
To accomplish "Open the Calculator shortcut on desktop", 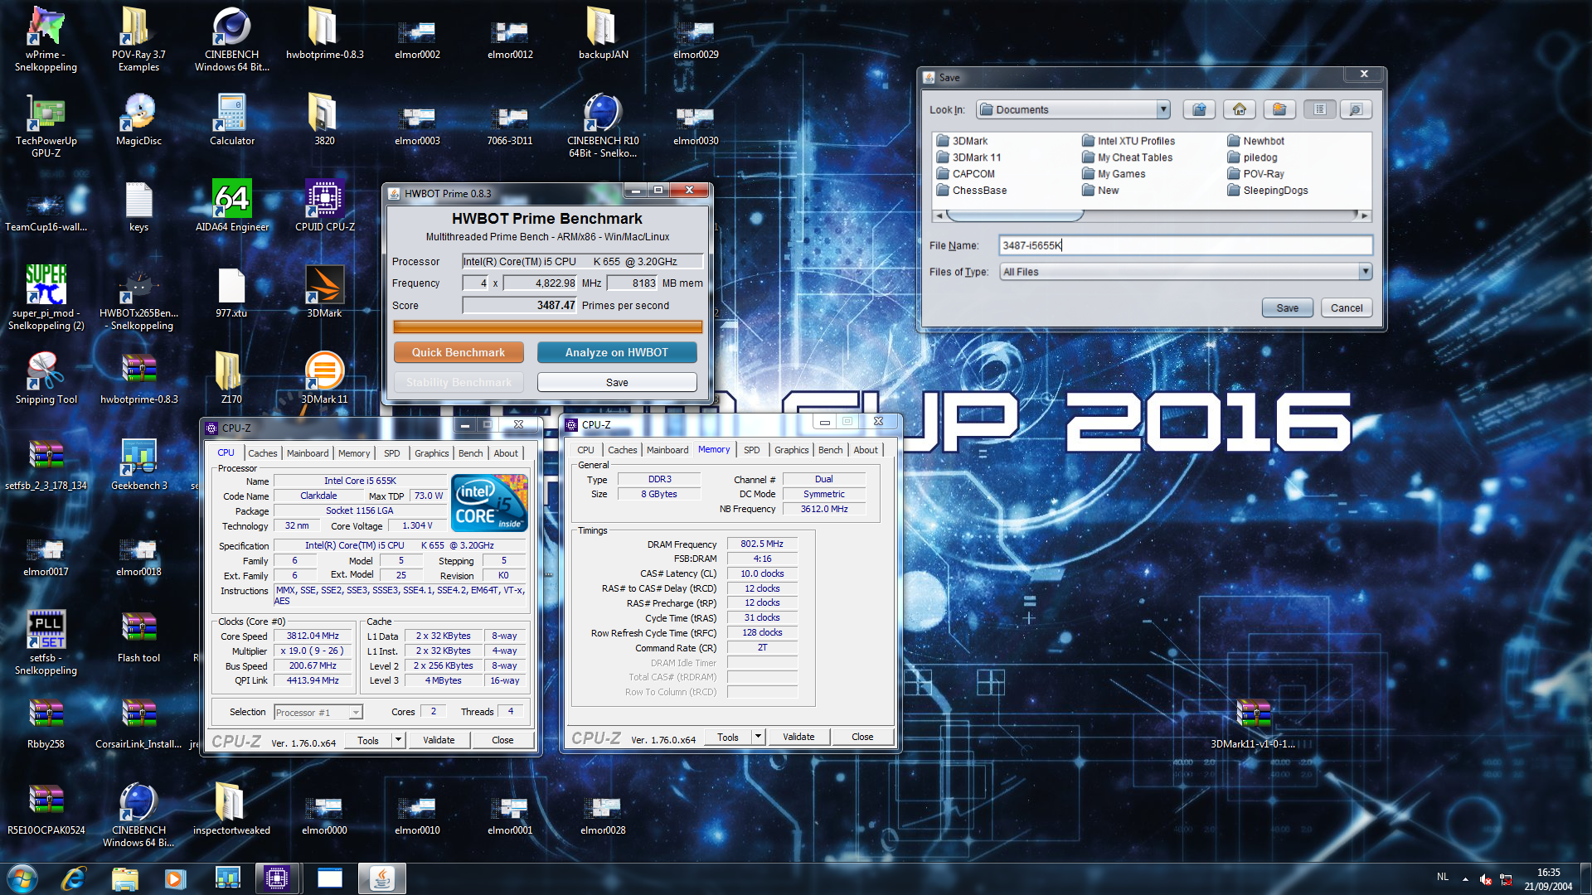I will point(231,119).
